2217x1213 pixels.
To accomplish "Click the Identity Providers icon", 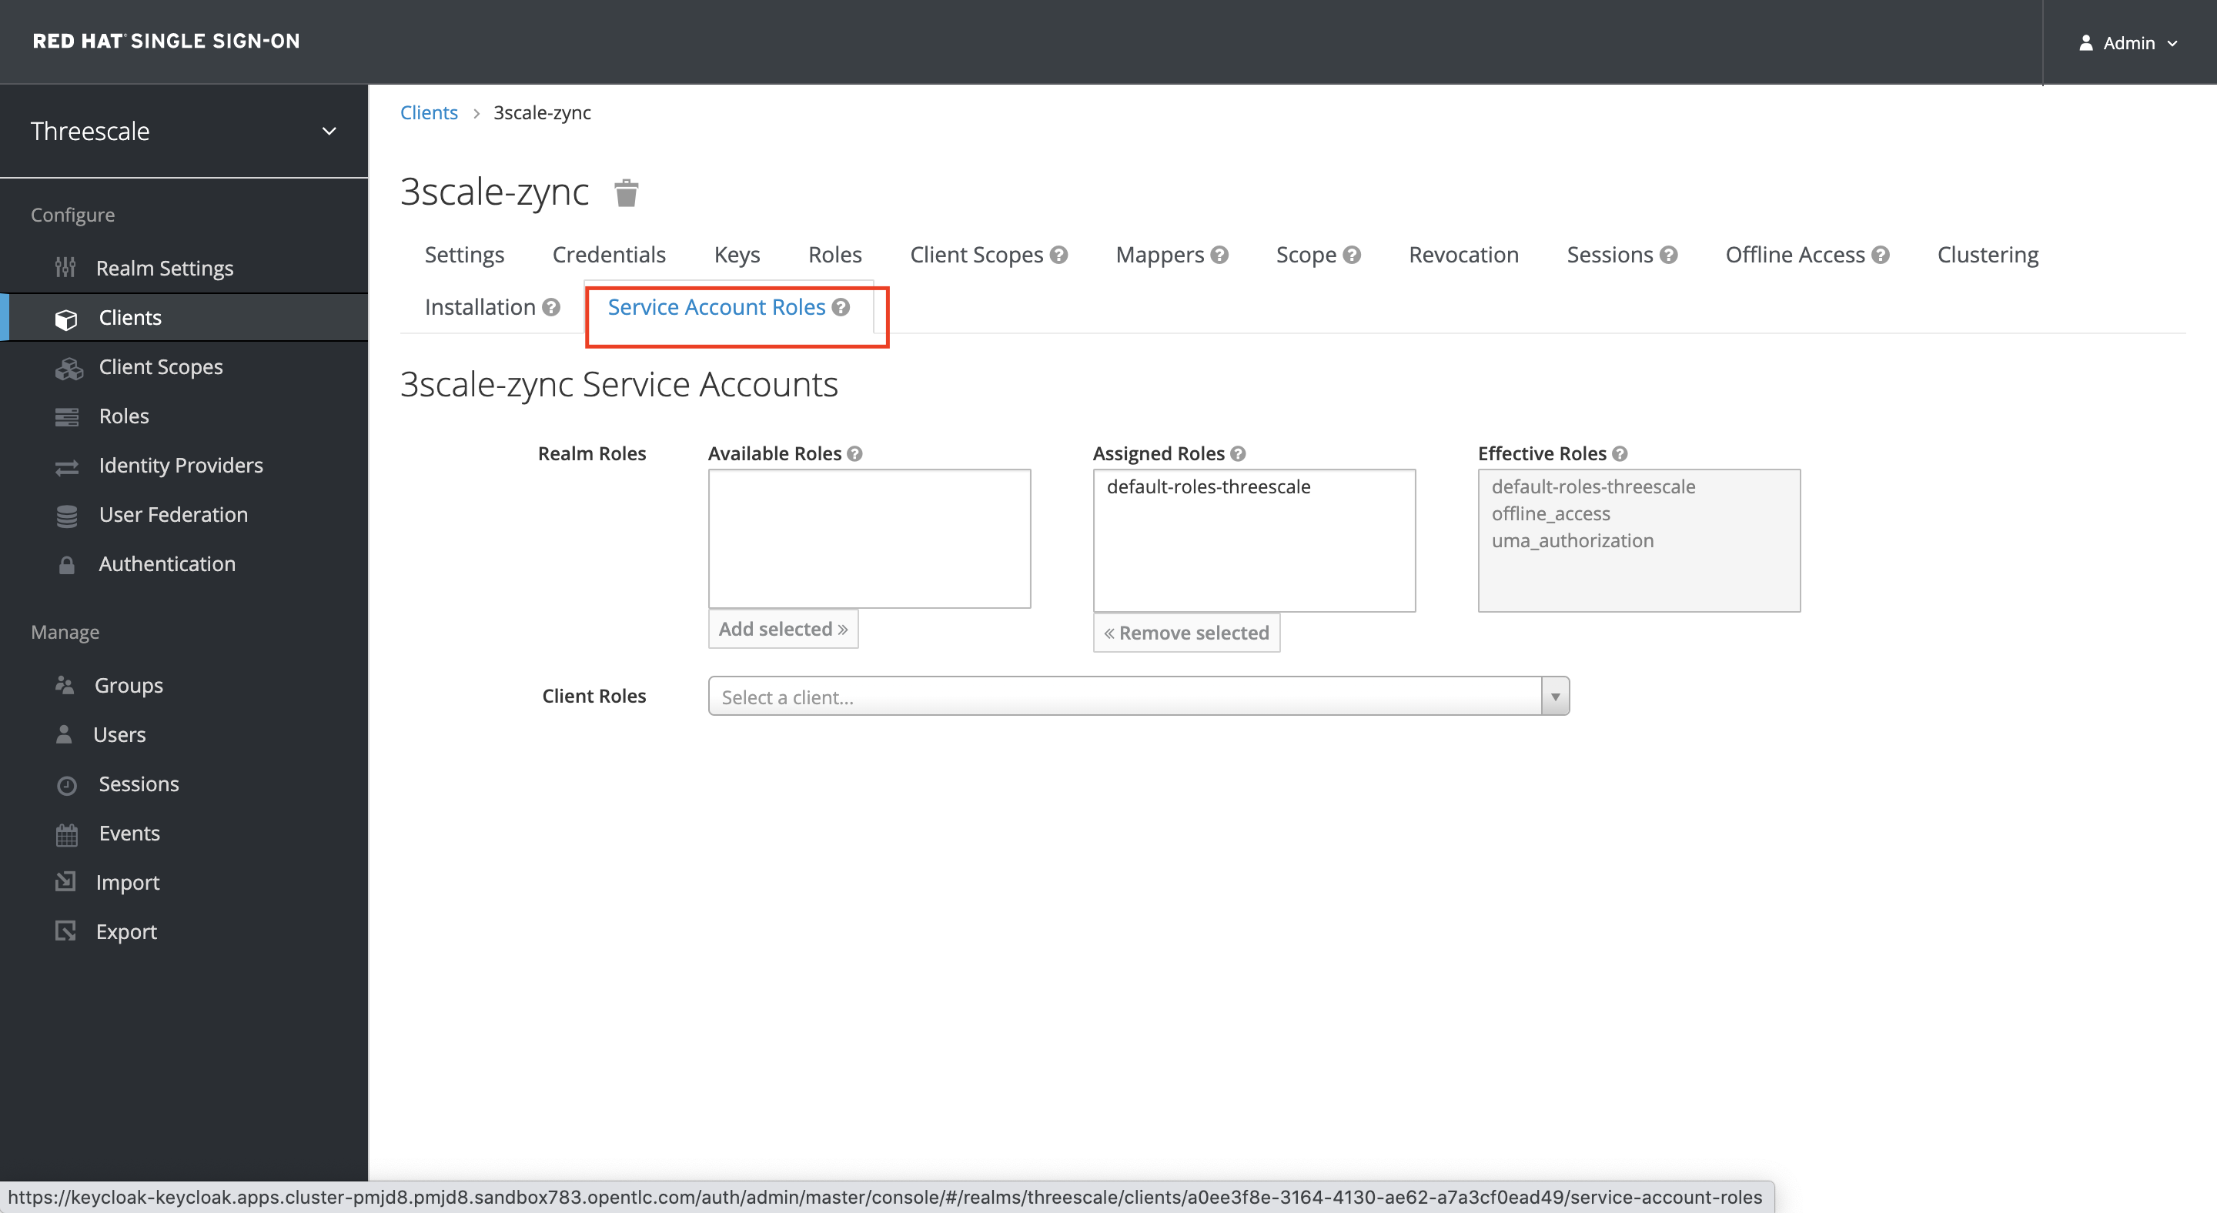I will tap(65, 465).
